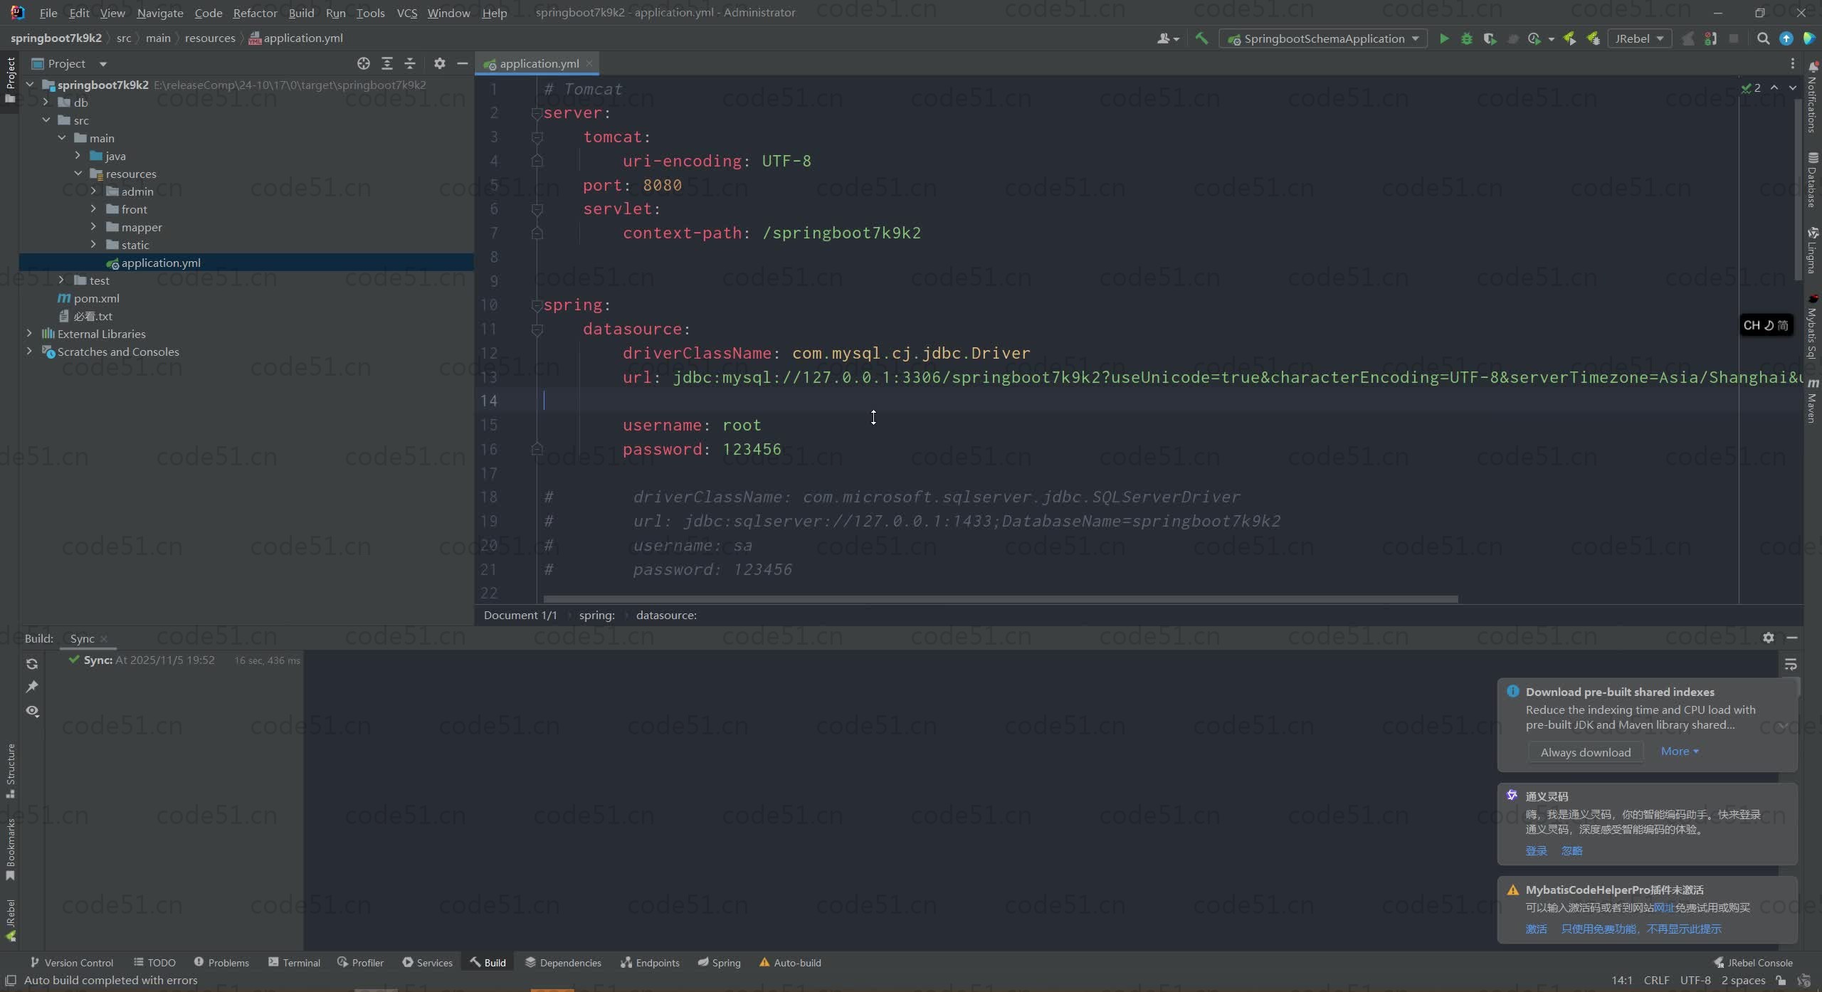Viewport: 1822px width, 992px height.
Task: Open pom.xml in project tree
Action: pyautogui.click(x=96, y=298)
